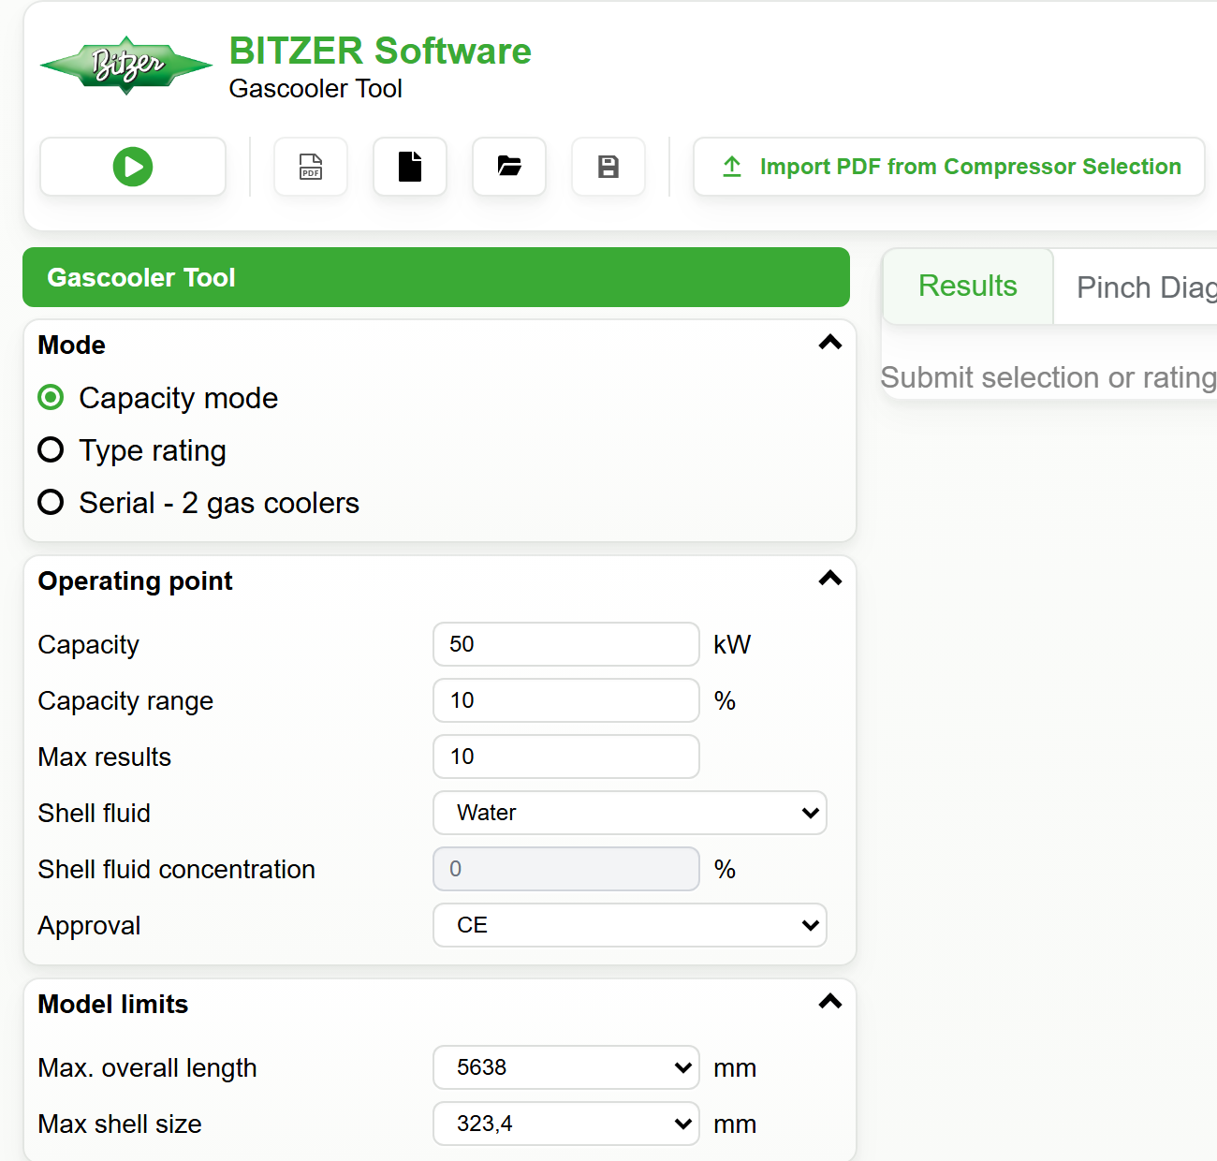Click the Mode heading text
This screenshot has width=1217, height=1161.
(71, 345)
